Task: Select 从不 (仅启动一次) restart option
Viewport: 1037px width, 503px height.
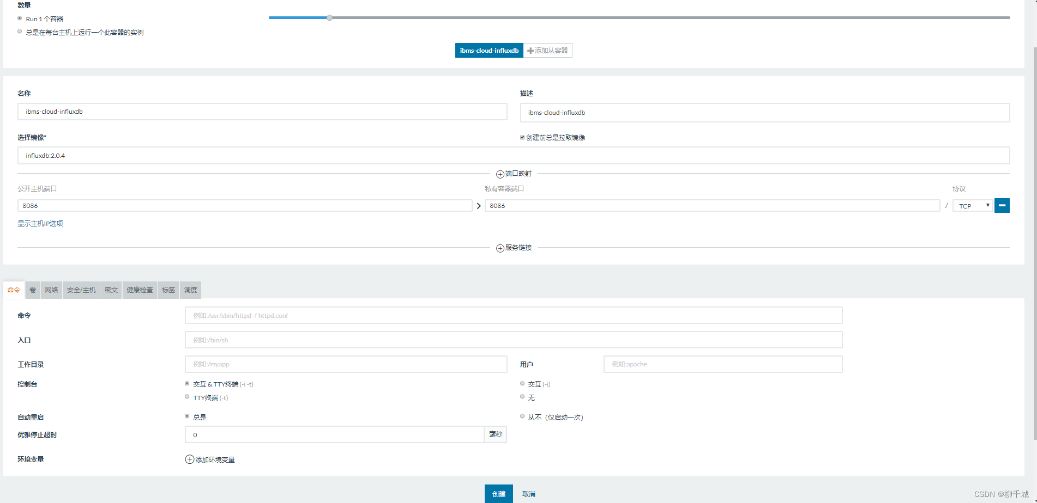Action: pyautogui.click(x=522, y=416)
